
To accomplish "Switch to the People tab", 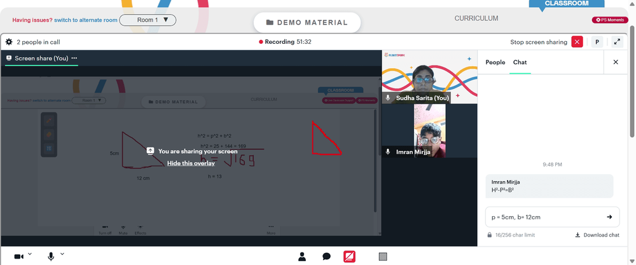I will 495,62.
